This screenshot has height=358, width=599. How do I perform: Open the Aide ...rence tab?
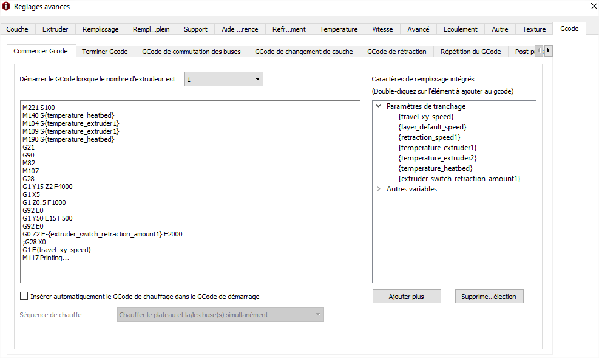(x=240, y=29)
